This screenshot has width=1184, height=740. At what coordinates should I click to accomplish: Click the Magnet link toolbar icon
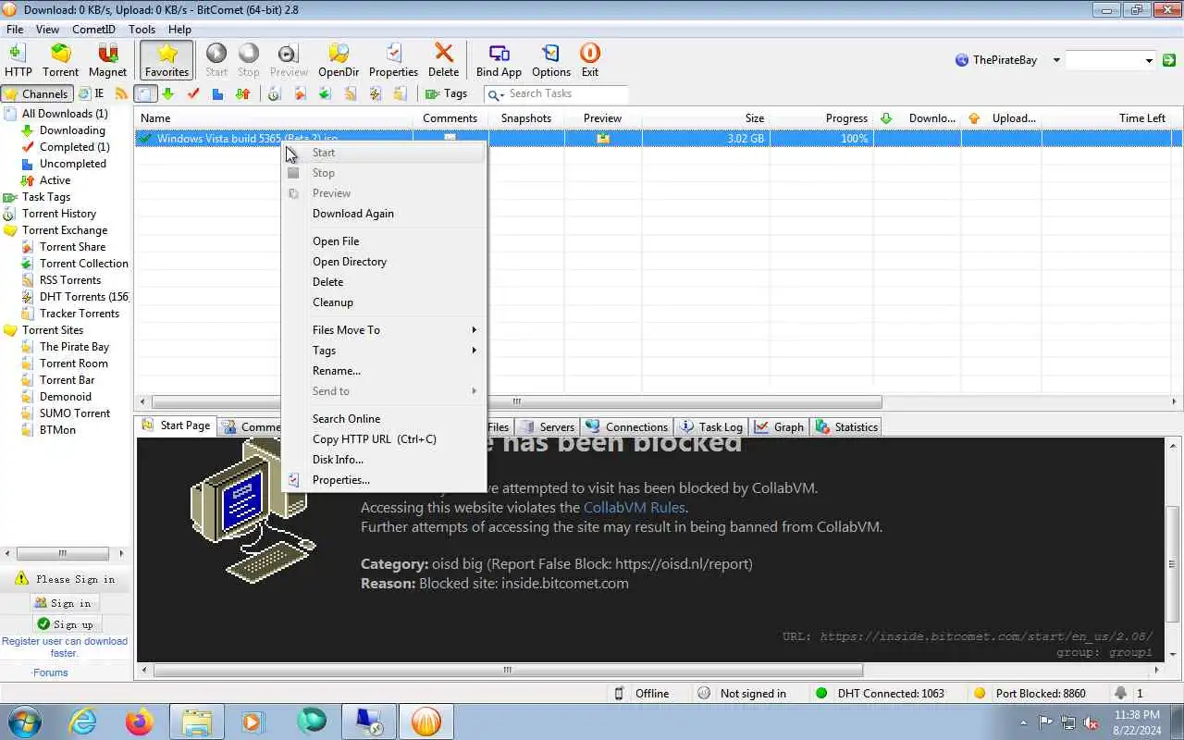tap(107, 60)
